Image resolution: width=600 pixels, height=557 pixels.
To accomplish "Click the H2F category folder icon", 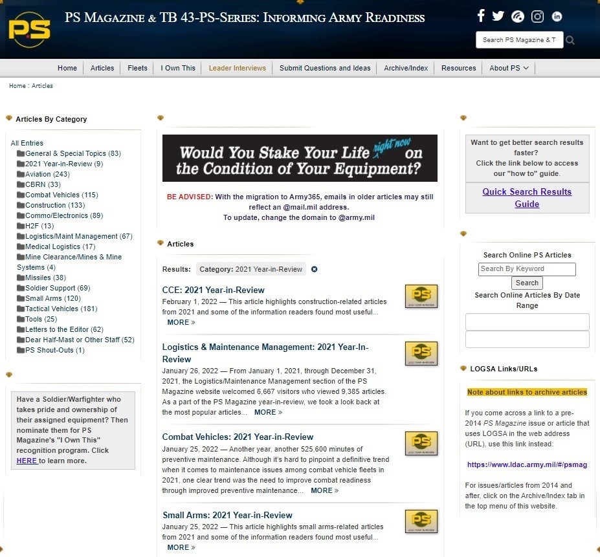I will pyautogui.click(x=21, y=226).
